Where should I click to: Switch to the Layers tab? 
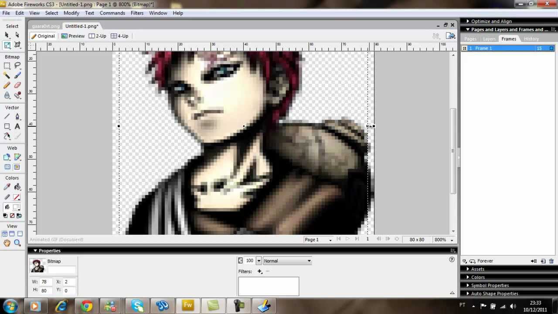(x=489, y=39)
